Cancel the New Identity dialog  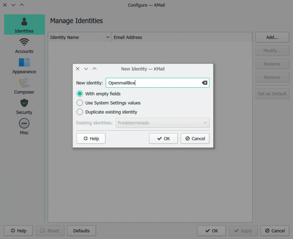point(195,139)
